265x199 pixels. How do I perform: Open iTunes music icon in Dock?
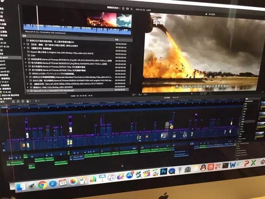pyautogui.click(x=111, y=177)
